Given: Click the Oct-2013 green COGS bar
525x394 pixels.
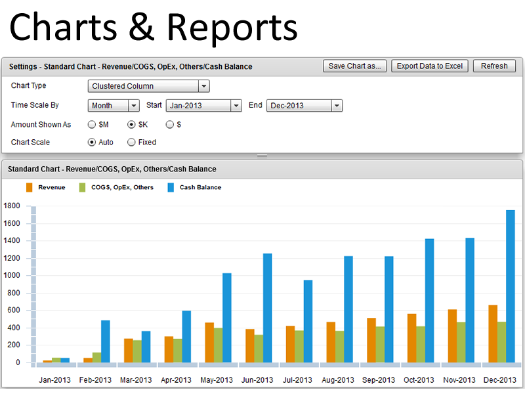Looking at the screenshot, I should [421, 344].
